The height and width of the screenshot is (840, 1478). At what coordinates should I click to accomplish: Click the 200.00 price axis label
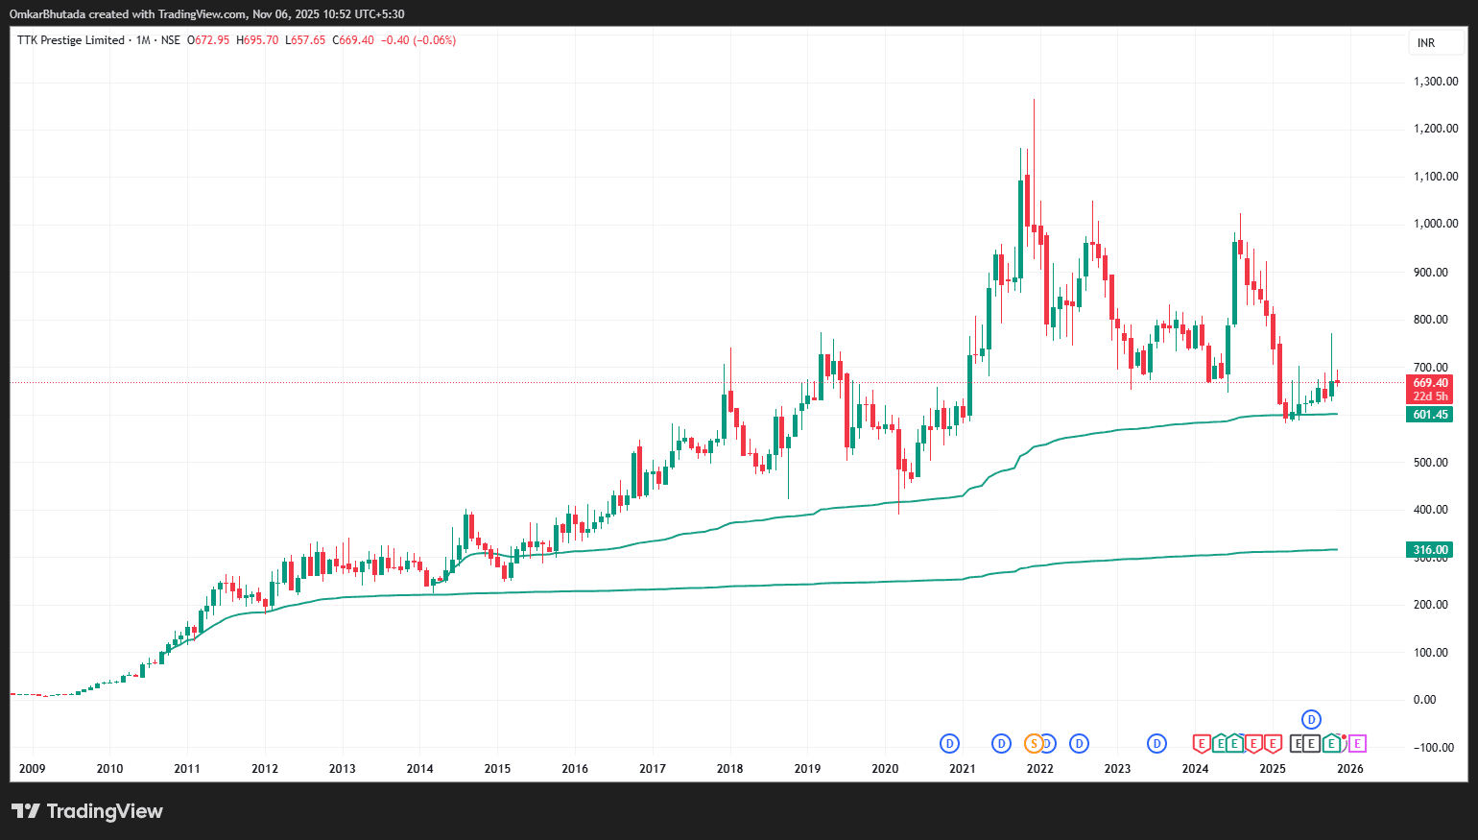click(1431, 605)
